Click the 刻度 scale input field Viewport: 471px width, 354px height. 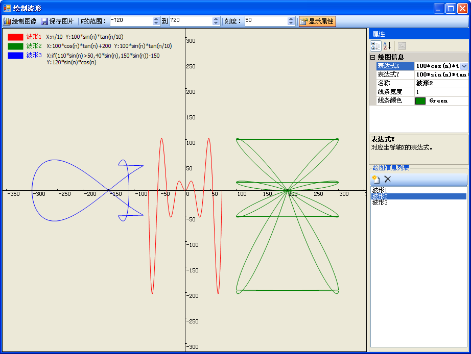265,21
